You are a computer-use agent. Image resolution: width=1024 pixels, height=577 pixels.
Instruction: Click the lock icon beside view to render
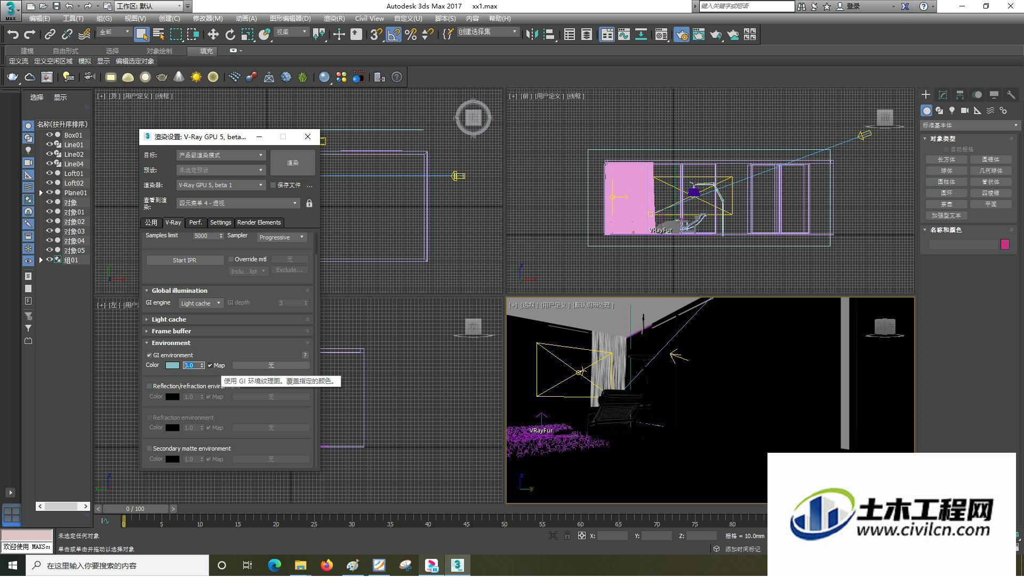tap(309, 203)
